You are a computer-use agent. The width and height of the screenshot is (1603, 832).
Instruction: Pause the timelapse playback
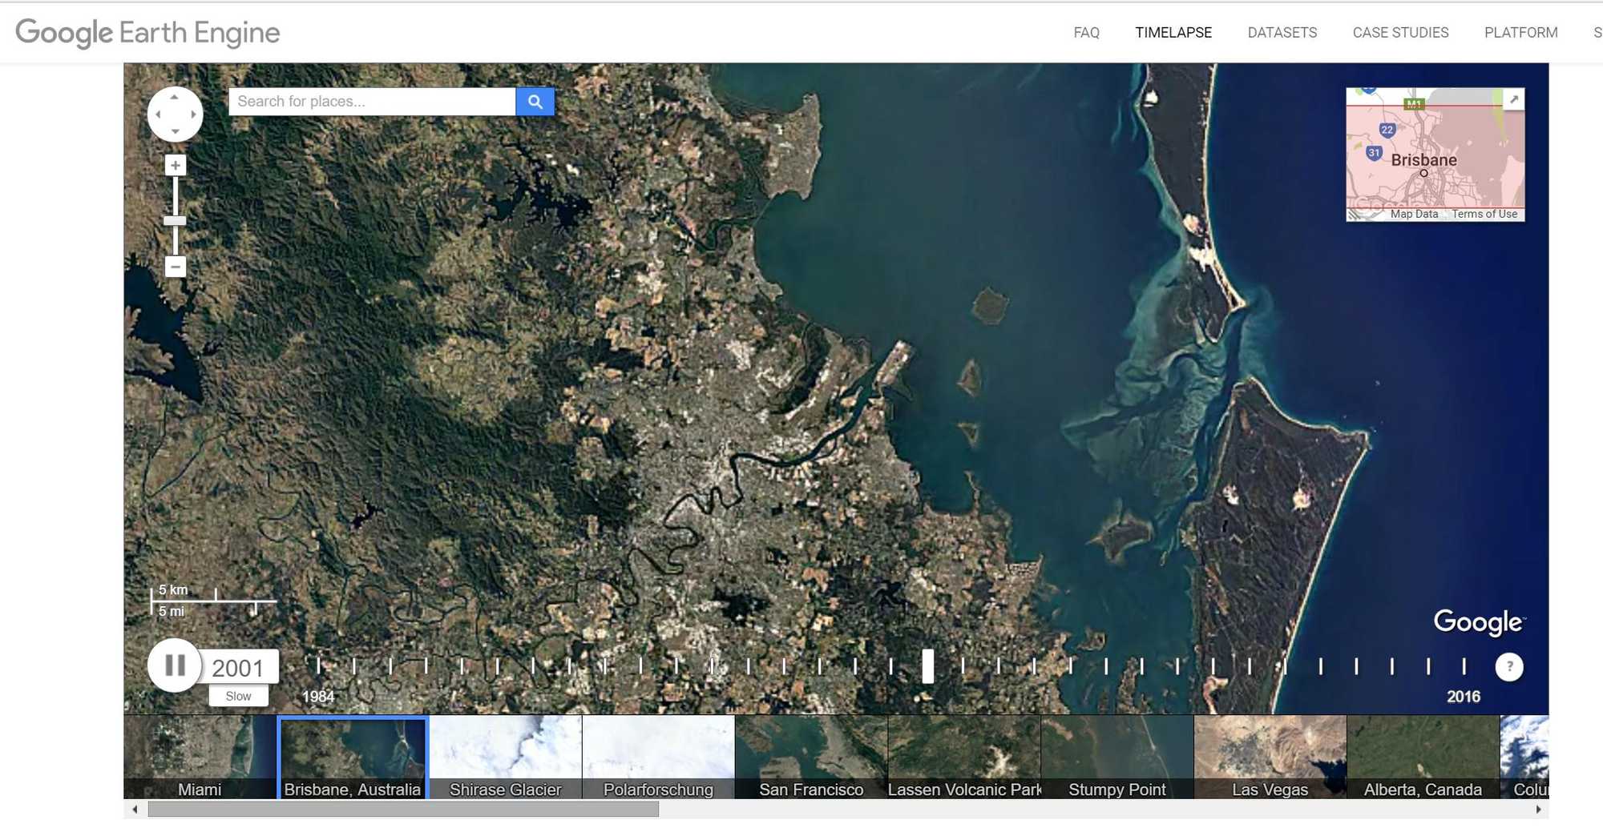click(x=175, y=665)
